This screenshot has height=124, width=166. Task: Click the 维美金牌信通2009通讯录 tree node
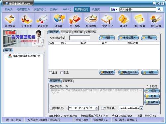tap(26, 56)
